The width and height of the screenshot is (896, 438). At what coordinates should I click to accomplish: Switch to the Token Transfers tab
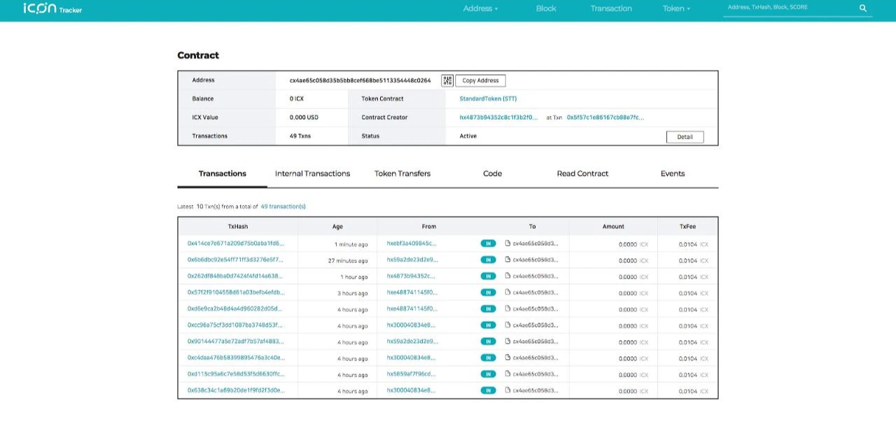pyautogui.click(x=402, y=174)
